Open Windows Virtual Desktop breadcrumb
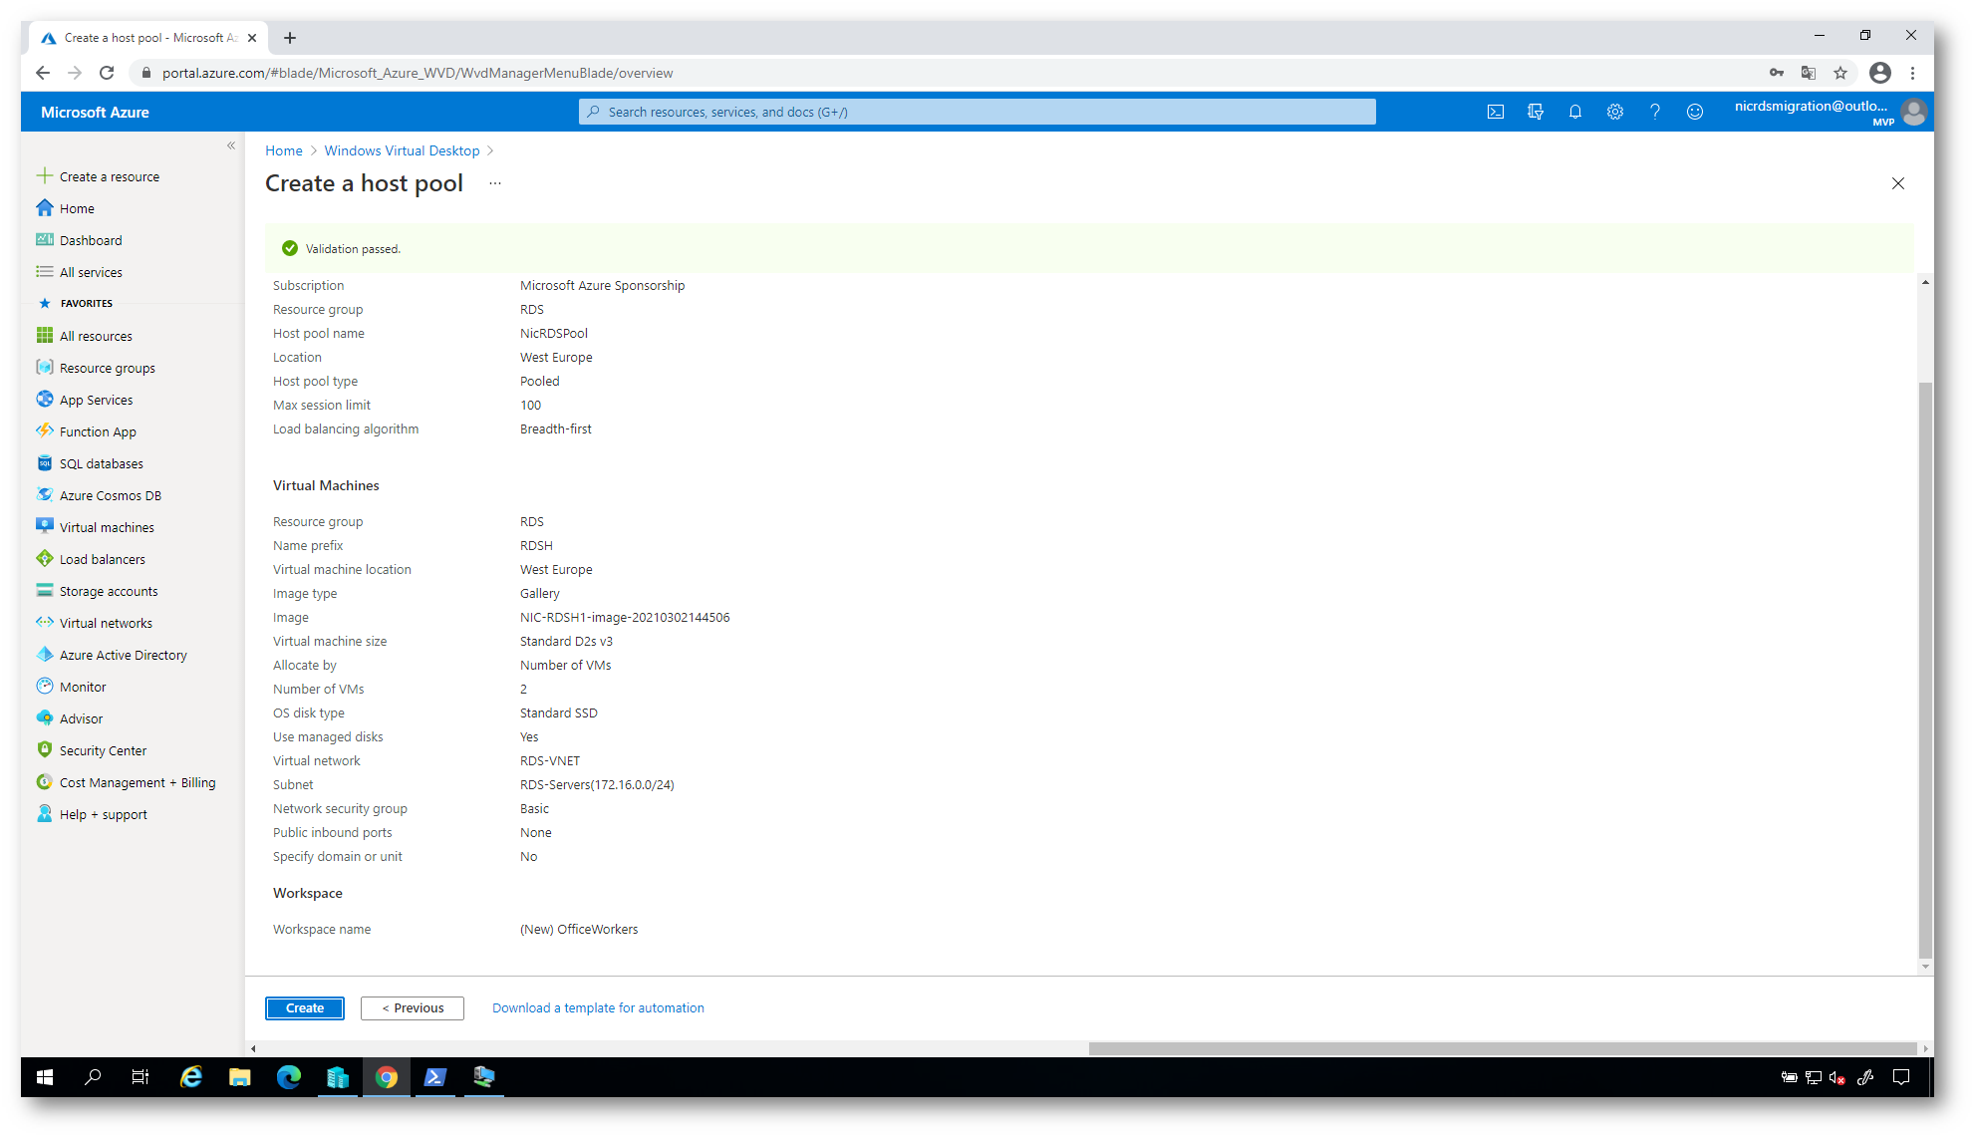 (402, 150)
